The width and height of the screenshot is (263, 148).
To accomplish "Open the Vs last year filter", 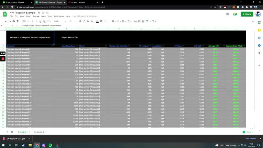I will (x=150, y=46).
